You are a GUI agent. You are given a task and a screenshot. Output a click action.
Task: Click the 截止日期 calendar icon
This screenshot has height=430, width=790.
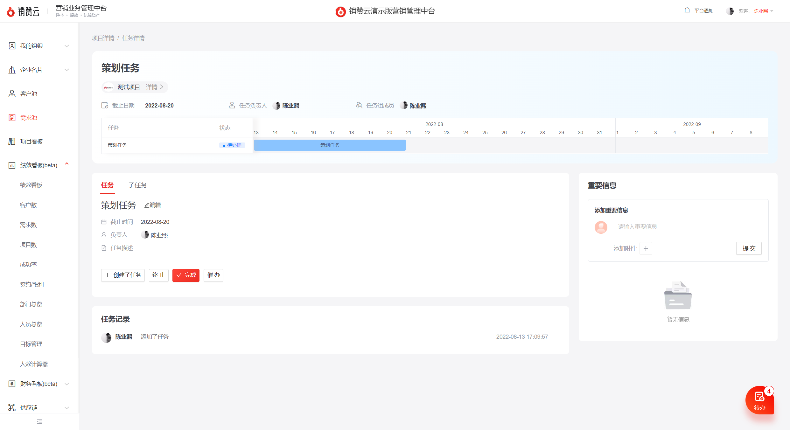[105, 105]
